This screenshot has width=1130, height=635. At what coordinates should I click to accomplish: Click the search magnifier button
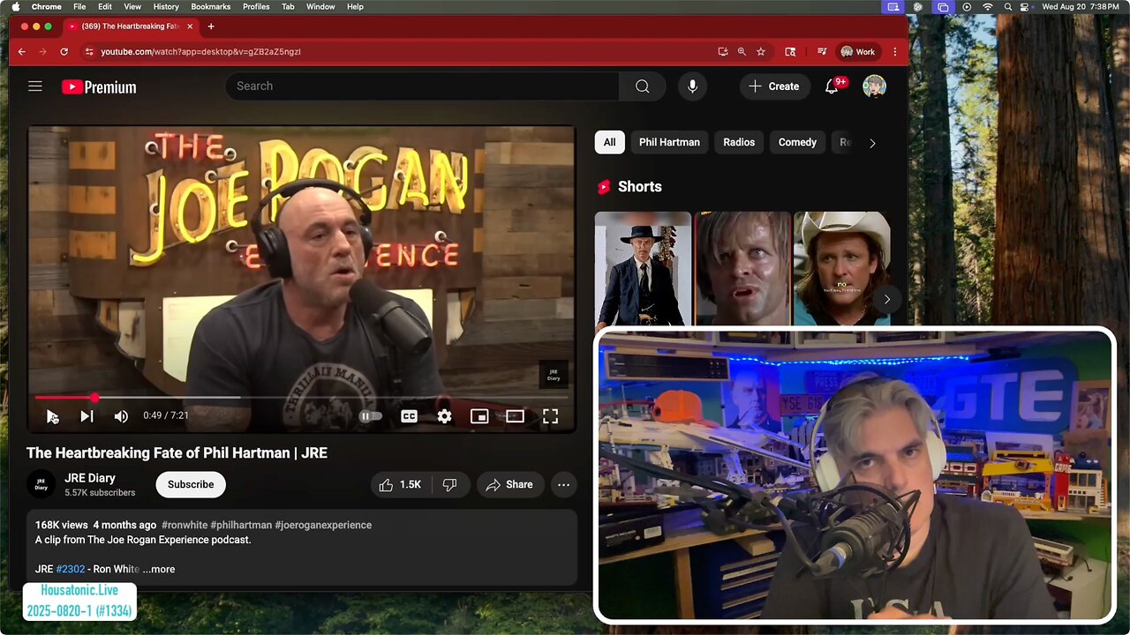[x=643, y=86]
